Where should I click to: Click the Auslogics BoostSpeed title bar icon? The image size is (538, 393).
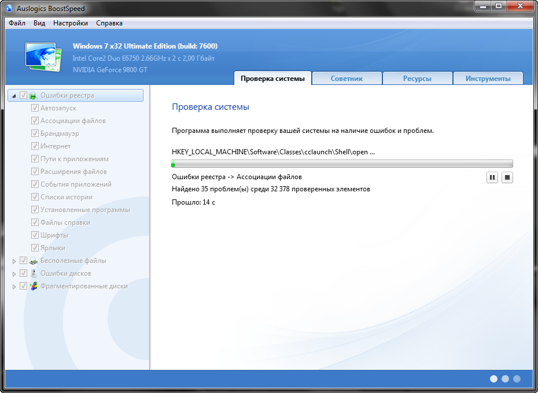[9, 8]
